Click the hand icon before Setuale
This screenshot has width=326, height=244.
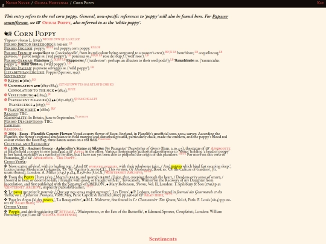(x=56, y=211)
